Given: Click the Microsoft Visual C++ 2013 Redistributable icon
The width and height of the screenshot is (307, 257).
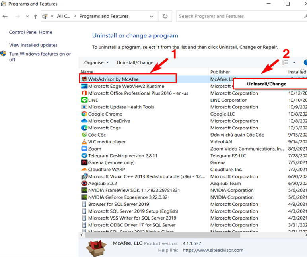Looking at the screenshot, I should pos(84,176).
